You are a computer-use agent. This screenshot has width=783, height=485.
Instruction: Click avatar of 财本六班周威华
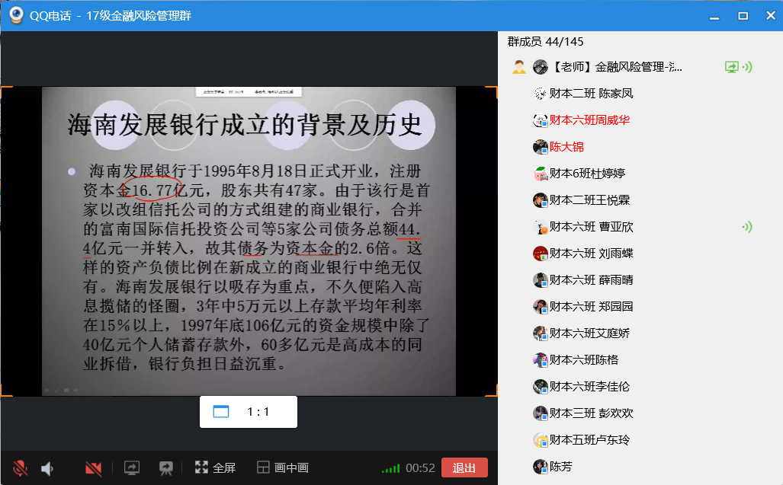(541, 120)
